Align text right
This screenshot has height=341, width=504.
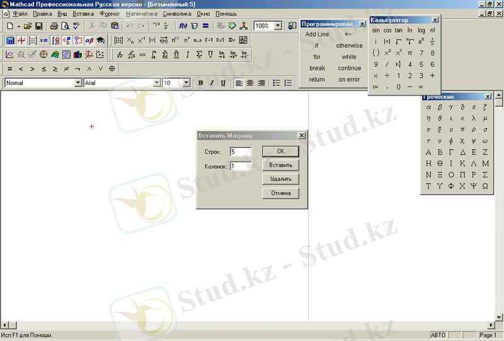click(x=261, y=83)
